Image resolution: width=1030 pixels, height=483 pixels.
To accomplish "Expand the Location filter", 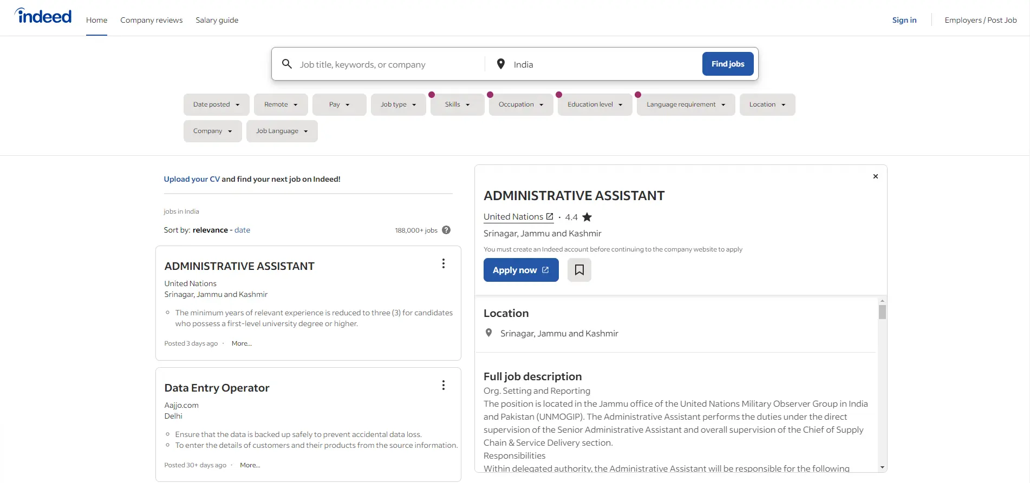I will click(x=767, y=104).
